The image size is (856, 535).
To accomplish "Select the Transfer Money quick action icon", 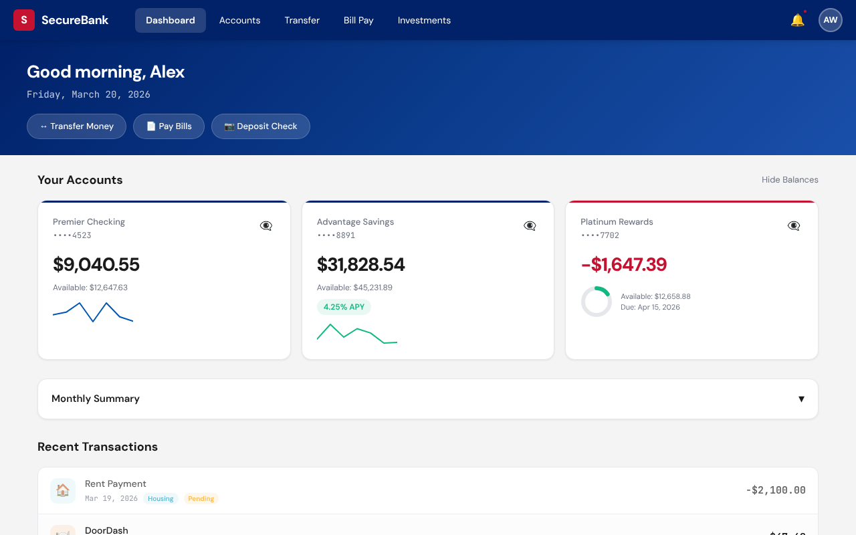I will (x=44, y=126).
